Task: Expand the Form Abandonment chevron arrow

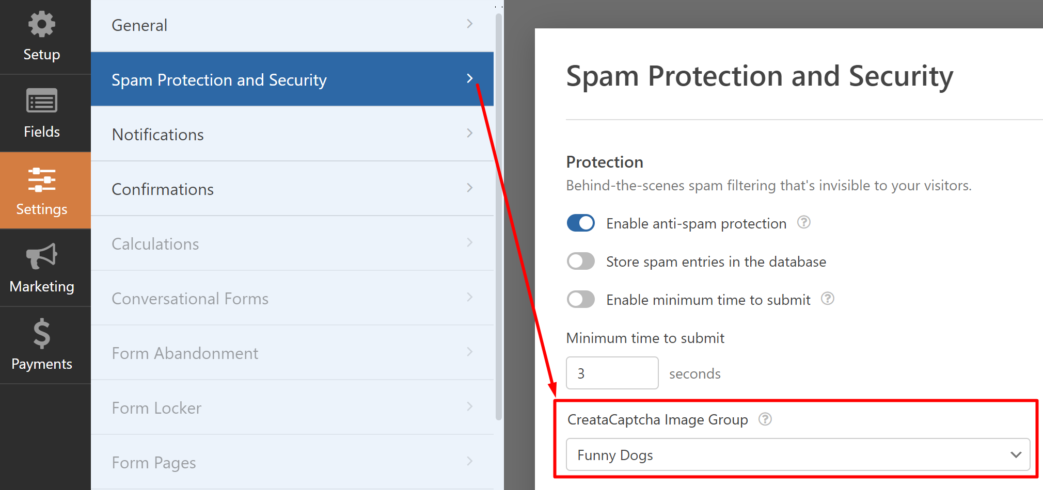Action: pos(469,352)
